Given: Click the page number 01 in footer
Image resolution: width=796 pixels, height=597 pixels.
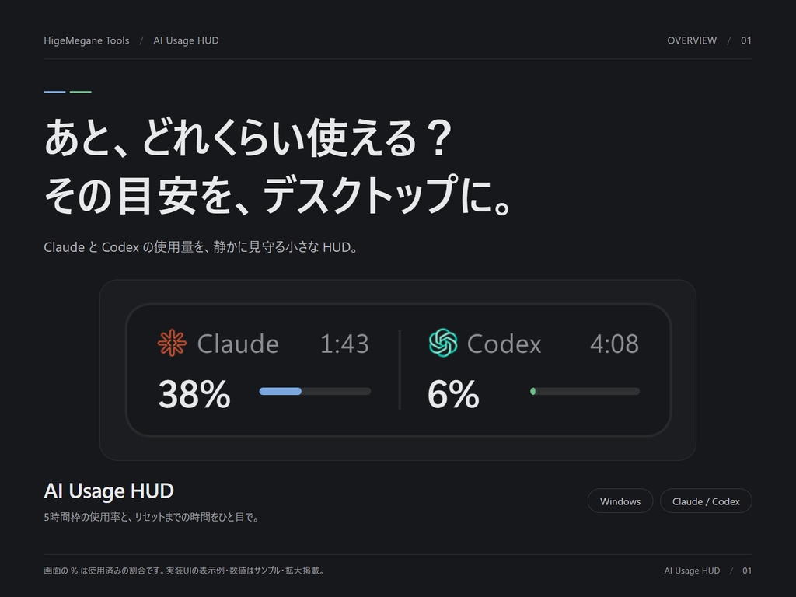Looking at the screenshot, I should 747,571.
